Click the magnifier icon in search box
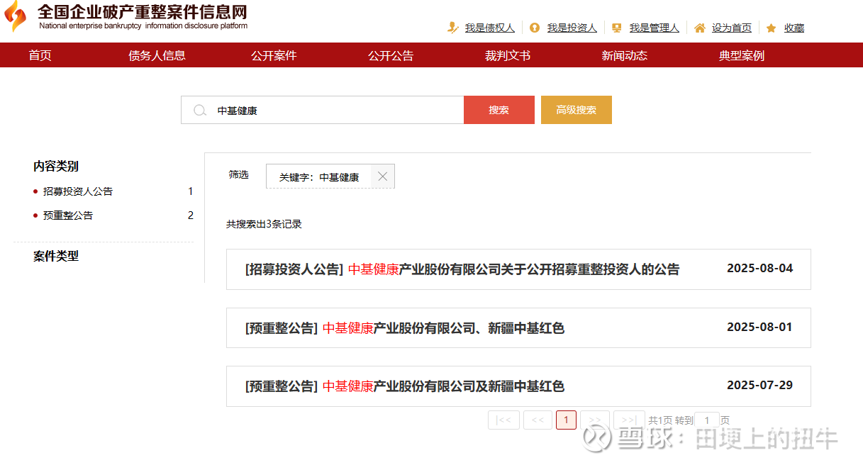Viewport: 863px width, 465px height. click(x=200, y=111)
